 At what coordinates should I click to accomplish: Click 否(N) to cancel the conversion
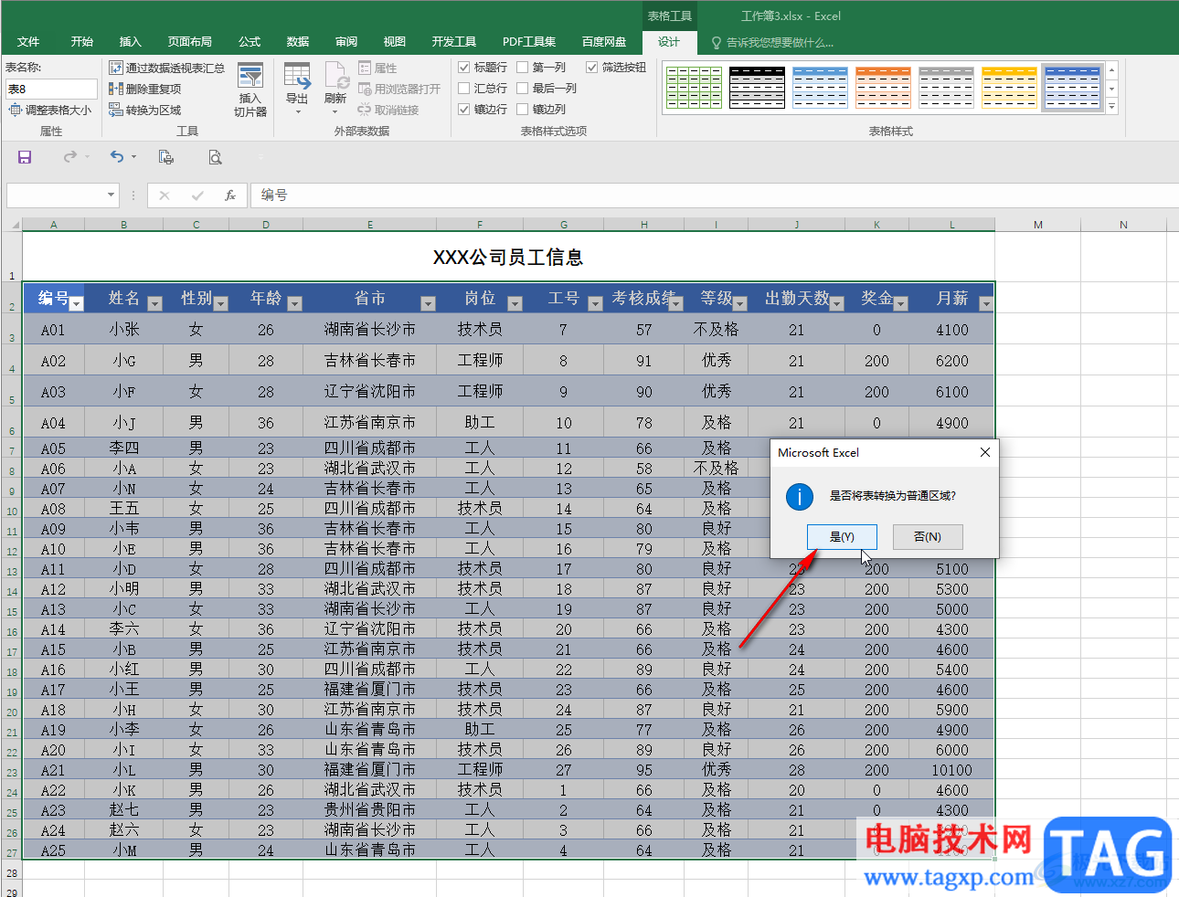[x=928, y=537]
